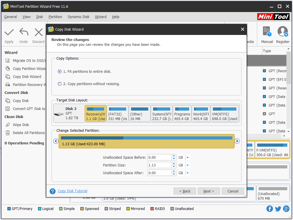Open the Partition menu
The width and height of the screenshot is (293, 220).
pyautogui.click(x=55, y=17)
